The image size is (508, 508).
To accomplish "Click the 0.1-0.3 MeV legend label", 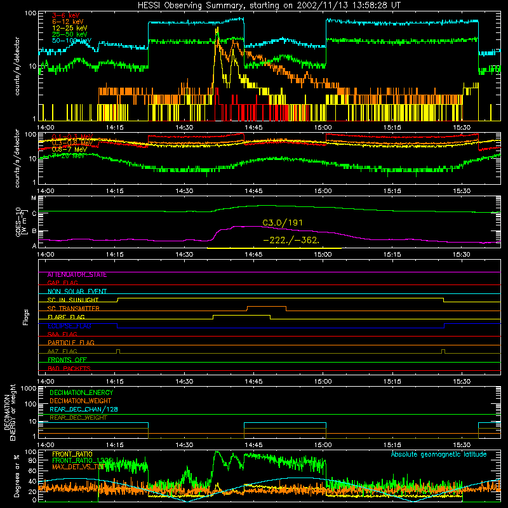I will coord(72,137).
